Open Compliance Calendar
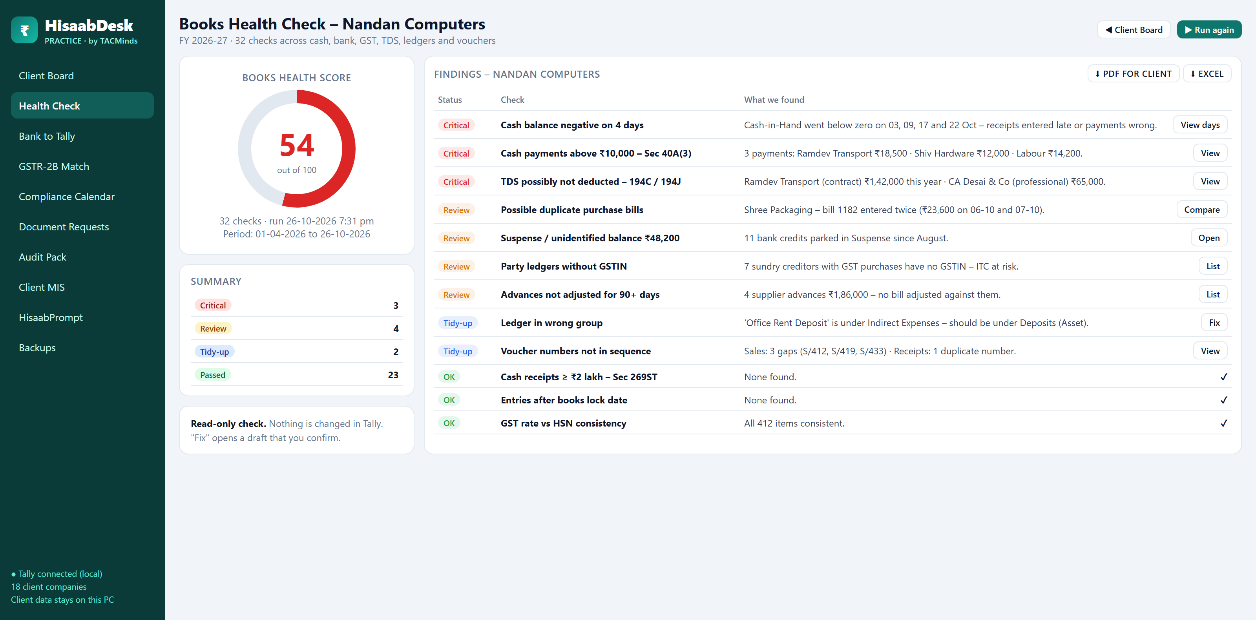The height and width of the screenshot is (620, 1256). 82,197
